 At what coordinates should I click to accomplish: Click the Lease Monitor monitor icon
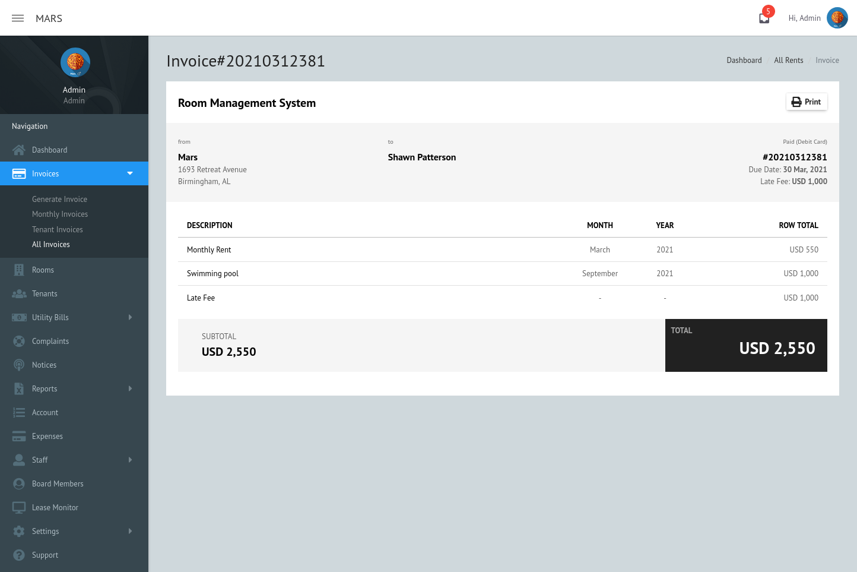(x=19, y=507)
